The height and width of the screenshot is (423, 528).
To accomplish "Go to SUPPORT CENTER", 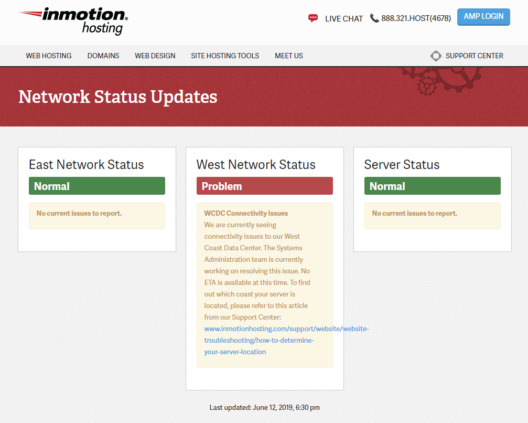I will (475, 56).
